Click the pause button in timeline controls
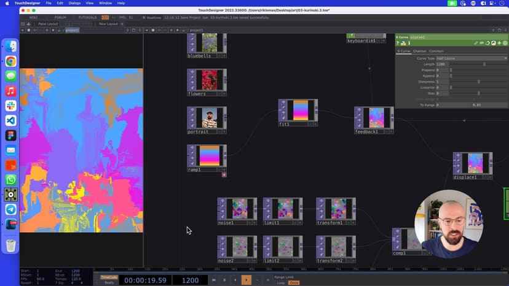Viewport: 509px width, 286px height. point(224,280)
